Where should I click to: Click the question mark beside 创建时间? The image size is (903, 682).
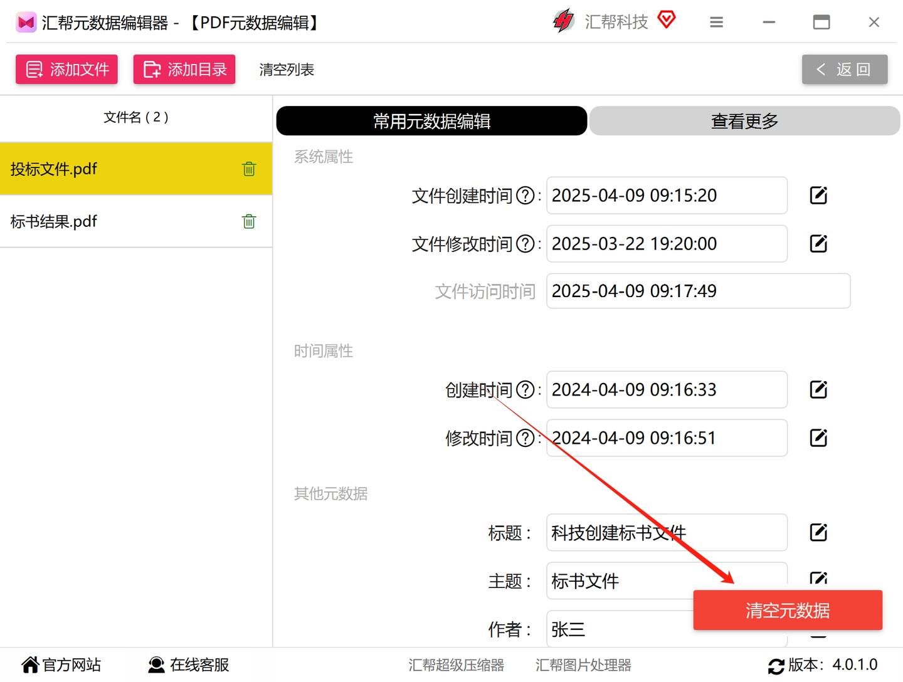(525, 390)
